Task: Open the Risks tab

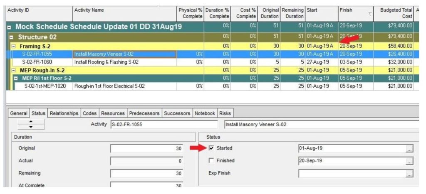Action: [x=225, y=113]
